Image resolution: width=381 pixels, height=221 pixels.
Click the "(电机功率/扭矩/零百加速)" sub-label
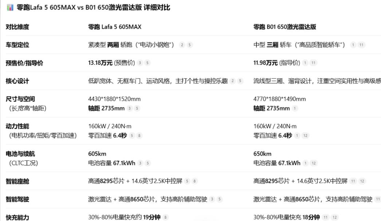click(x=43, y=136)
